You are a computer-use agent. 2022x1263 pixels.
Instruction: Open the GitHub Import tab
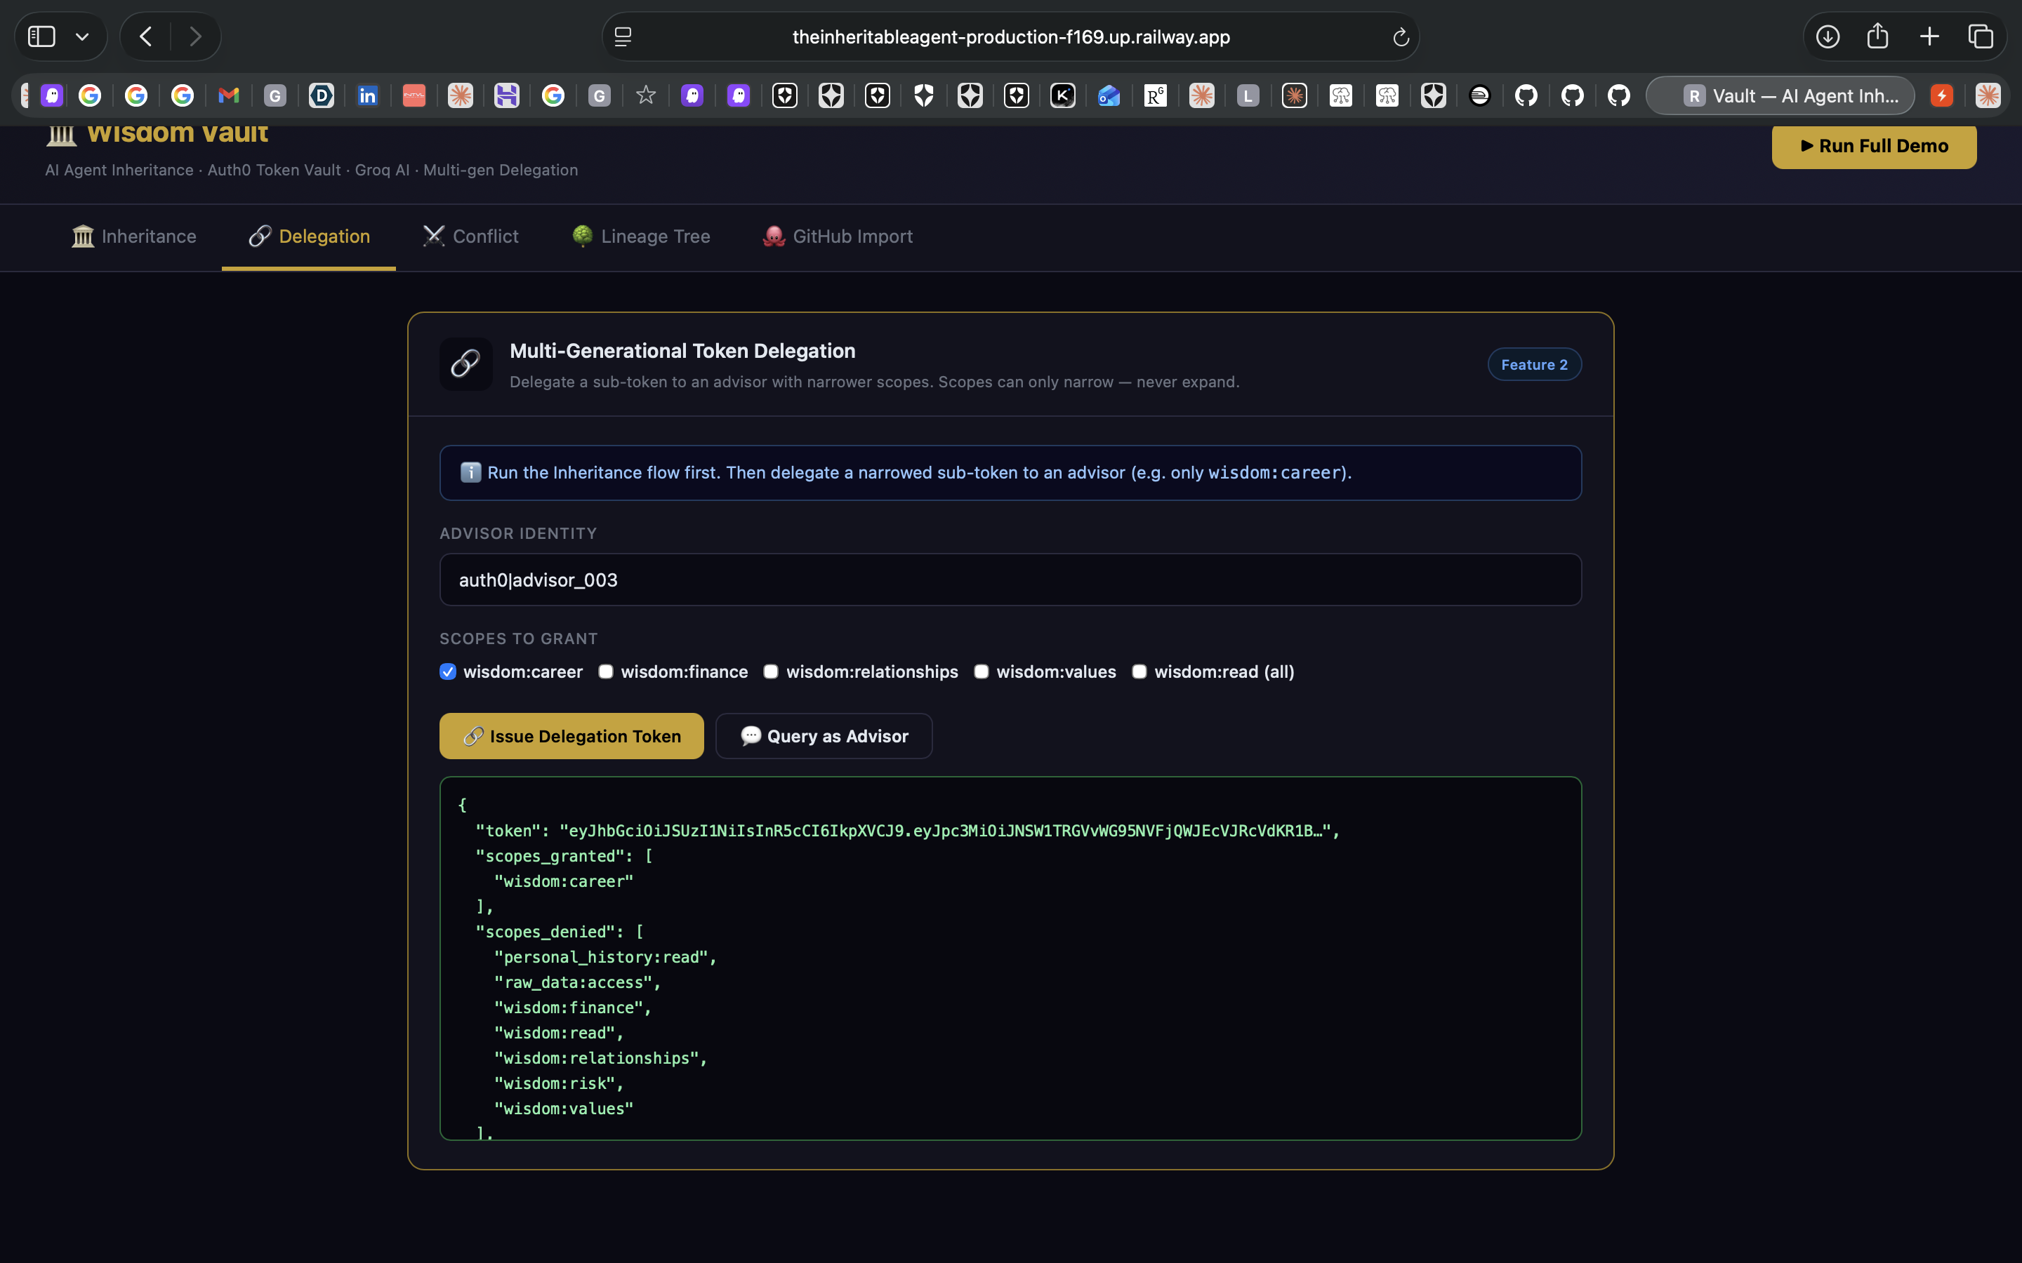837,236
